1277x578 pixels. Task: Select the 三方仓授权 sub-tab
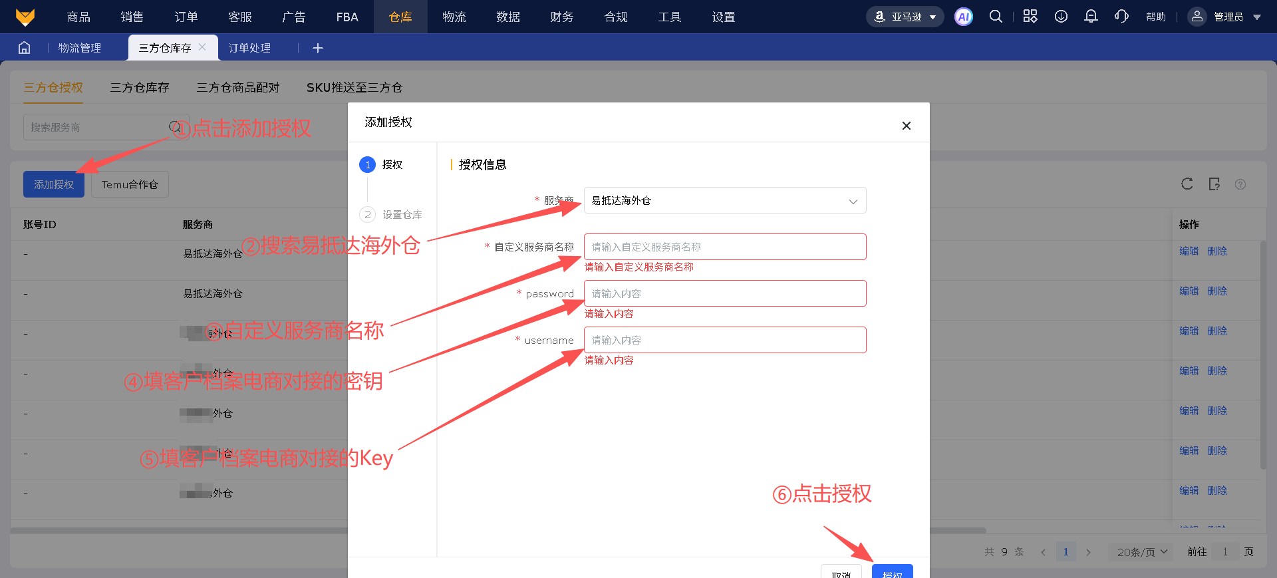53,87
